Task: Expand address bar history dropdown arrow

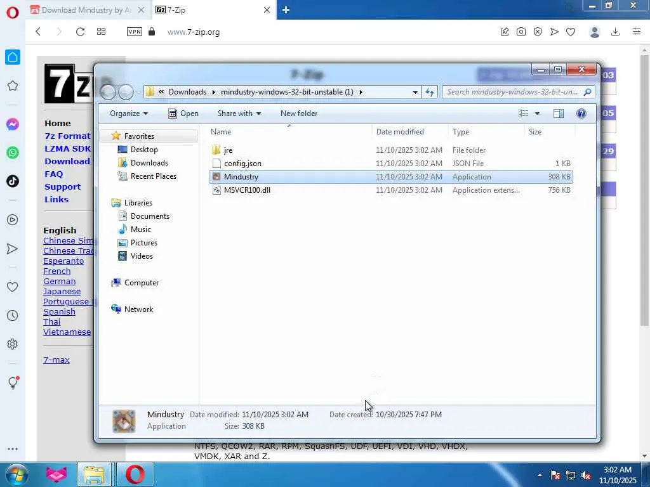Action: [x=415, y=92]
